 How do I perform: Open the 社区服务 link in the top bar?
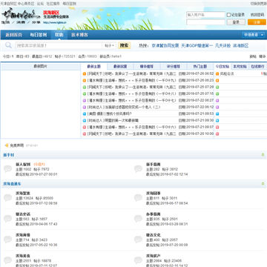(53, 4)
